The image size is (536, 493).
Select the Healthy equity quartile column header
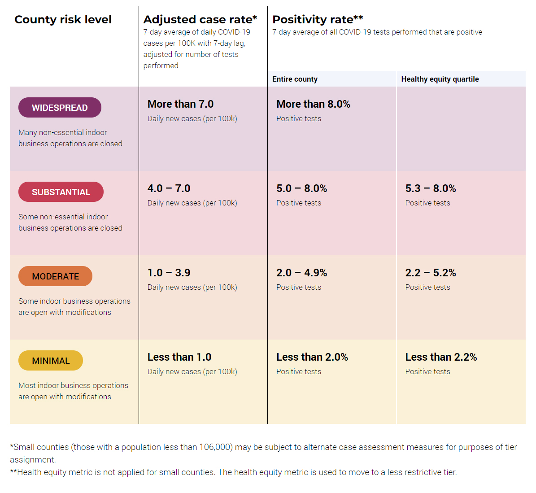(x=440, y=79)
